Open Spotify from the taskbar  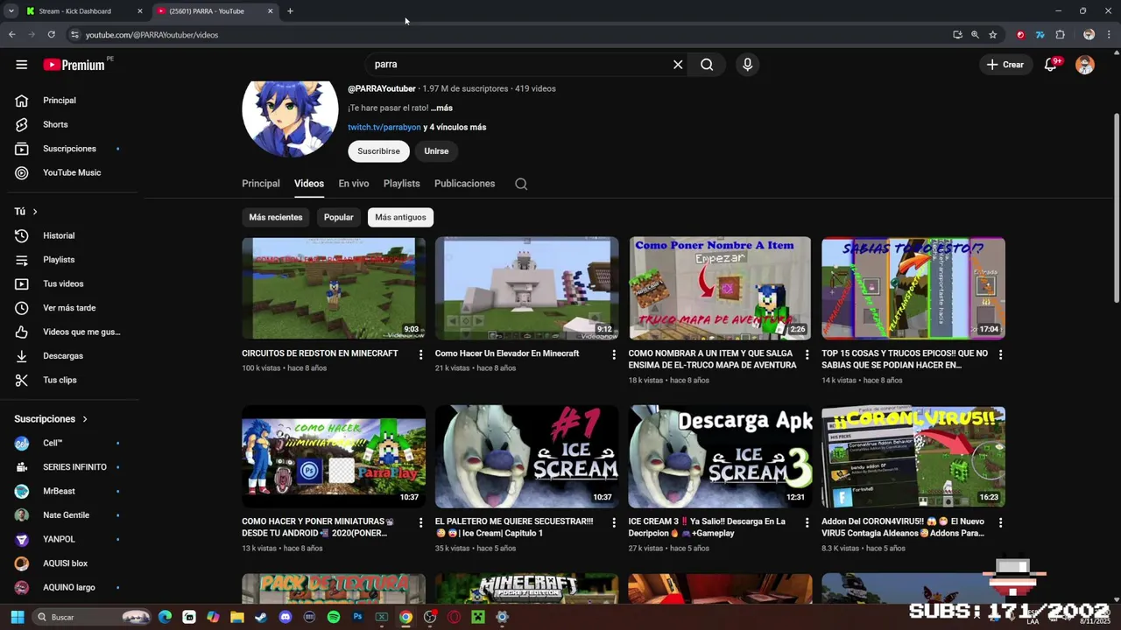(x=334, y=617)
